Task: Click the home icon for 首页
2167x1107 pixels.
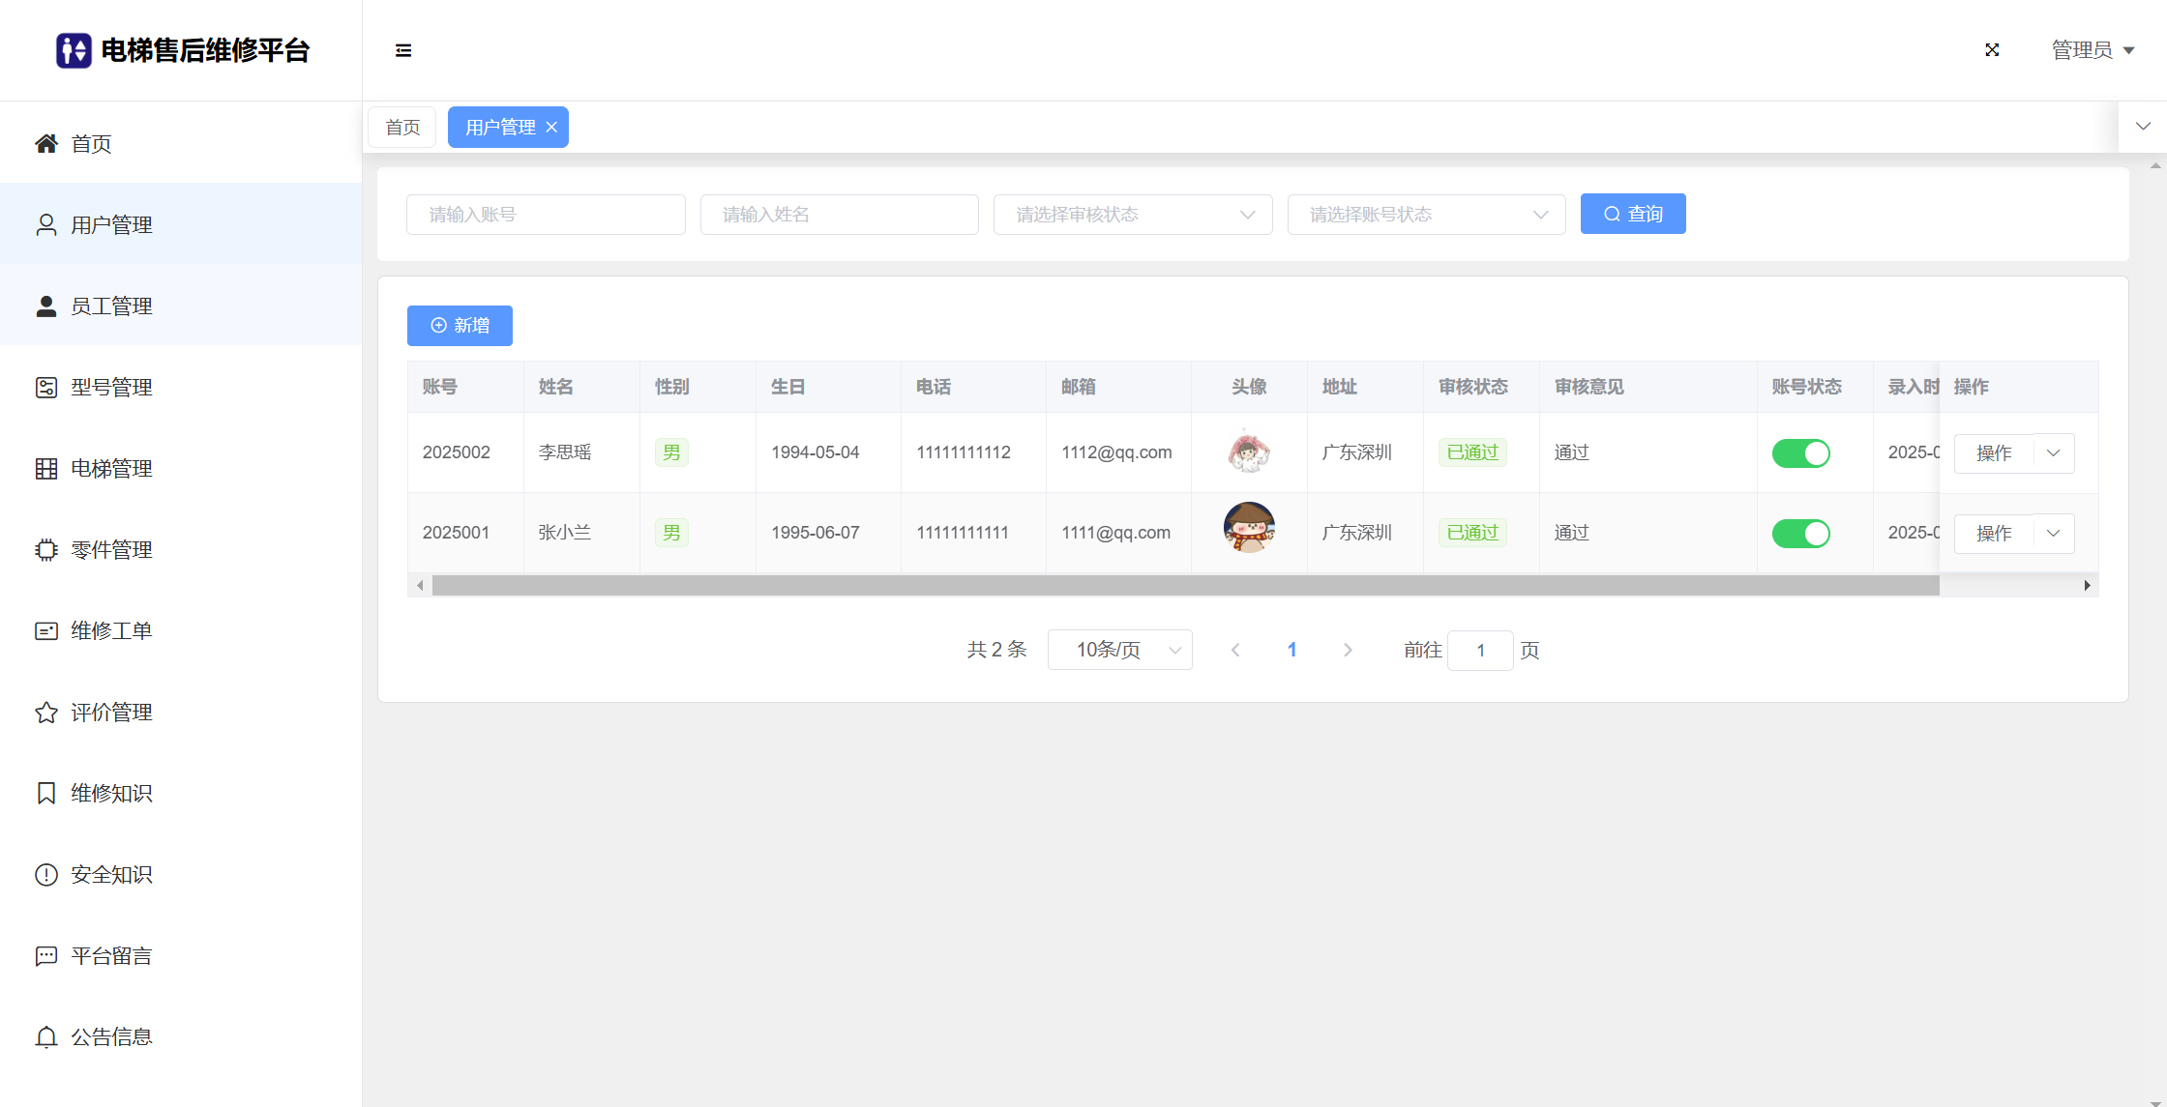Action: (45, 143)
